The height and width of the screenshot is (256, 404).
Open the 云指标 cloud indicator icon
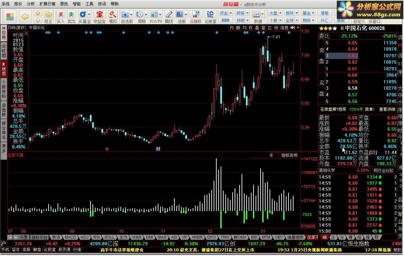(x=196, y=14)
